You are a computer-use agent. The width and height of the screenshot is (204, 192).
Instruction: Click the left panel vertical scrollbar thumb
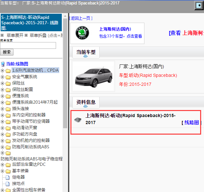65,73
